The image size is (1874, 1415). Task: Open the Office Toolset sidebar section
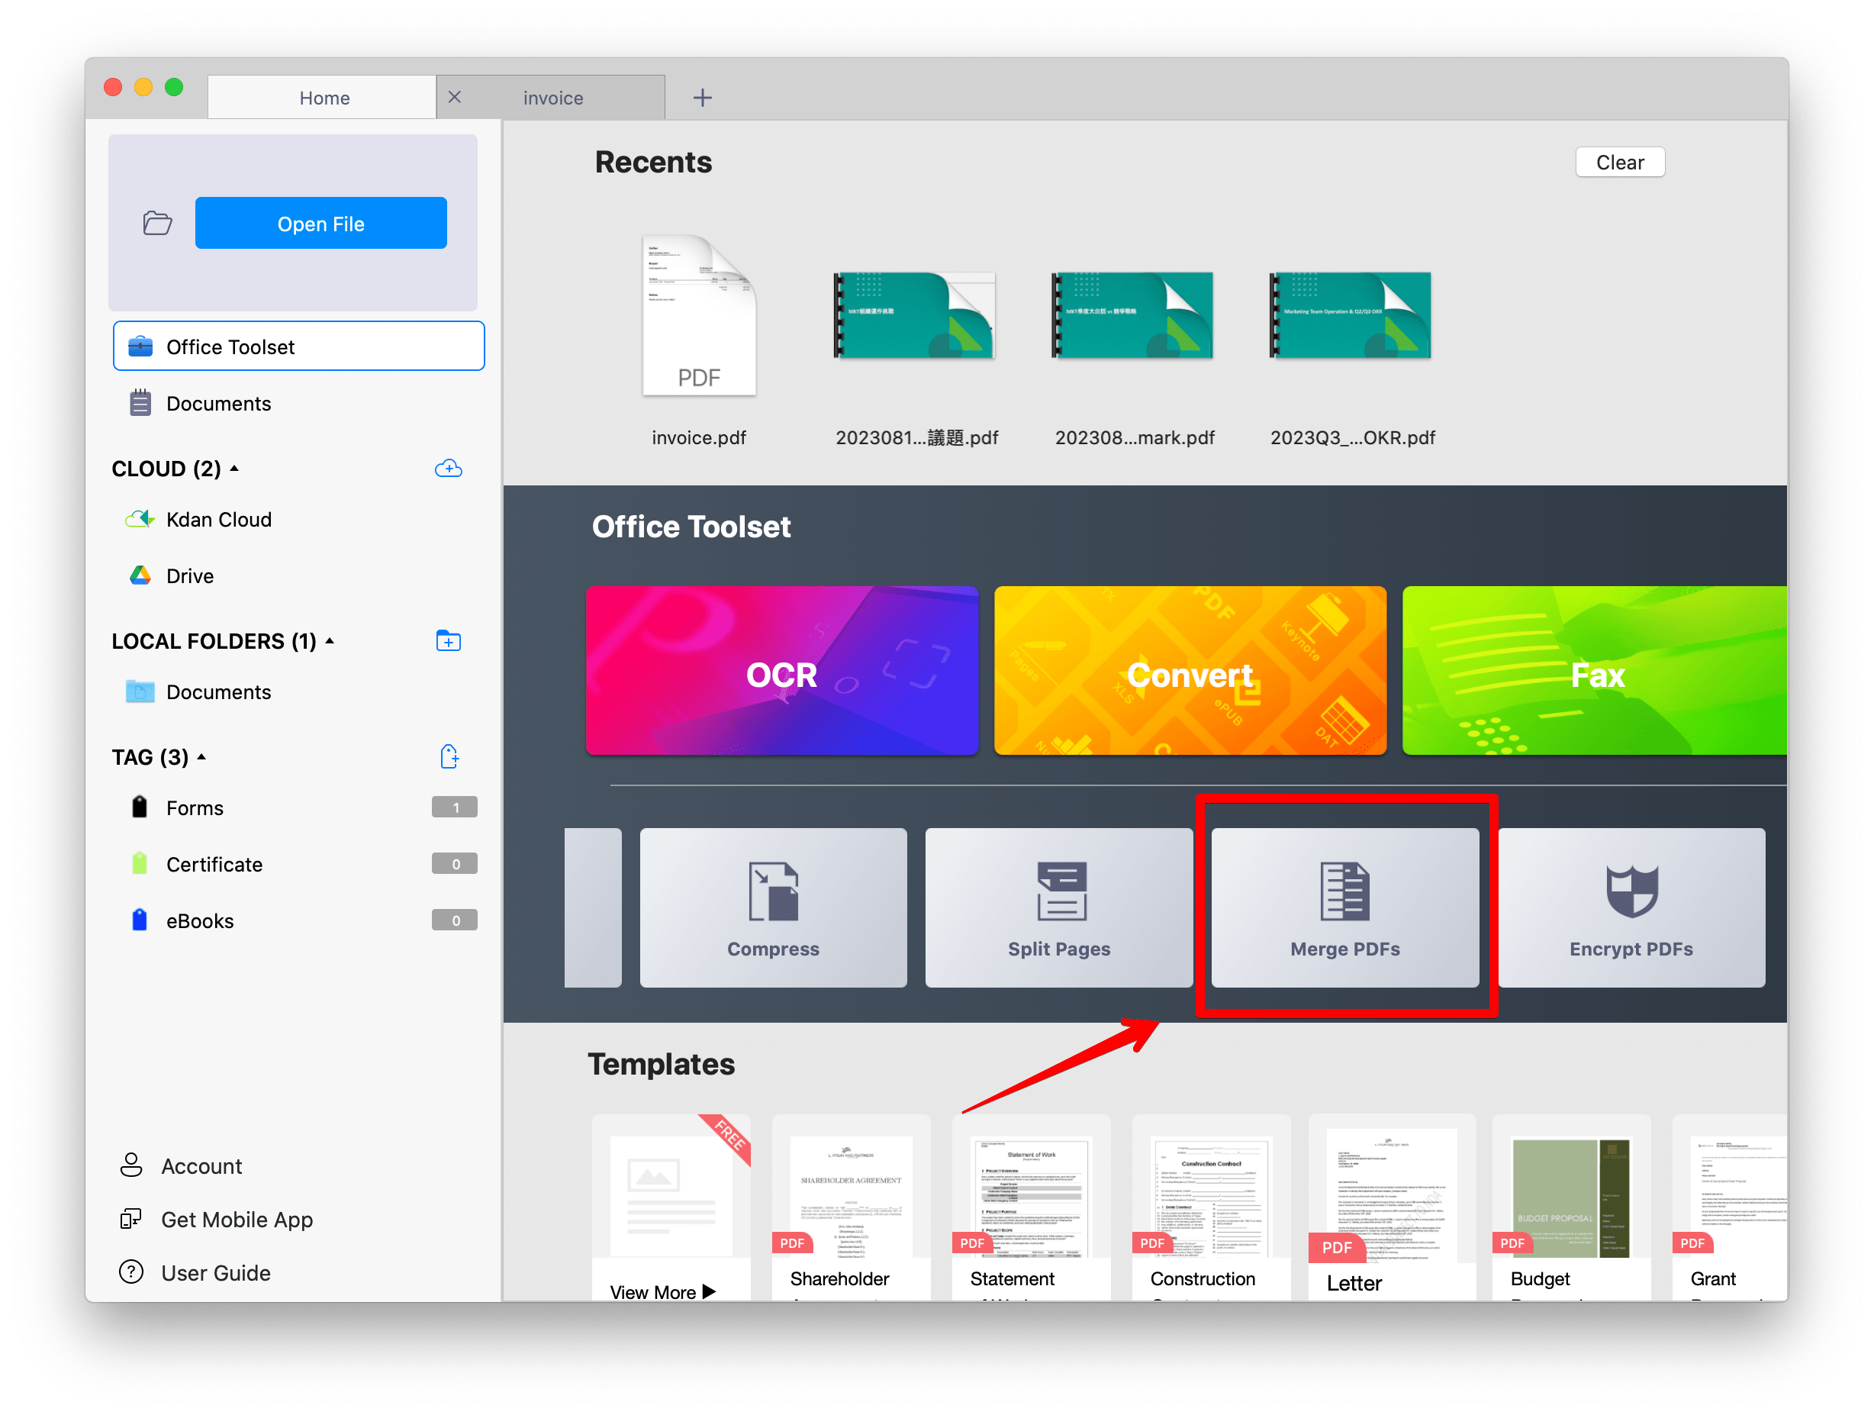(x=230, y=346)
